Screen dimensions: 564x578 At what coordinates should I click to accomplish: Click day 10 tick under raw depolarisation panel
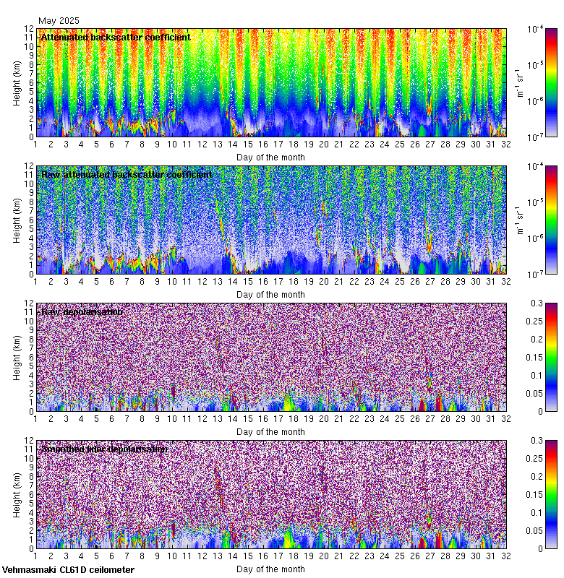point(171,419)
